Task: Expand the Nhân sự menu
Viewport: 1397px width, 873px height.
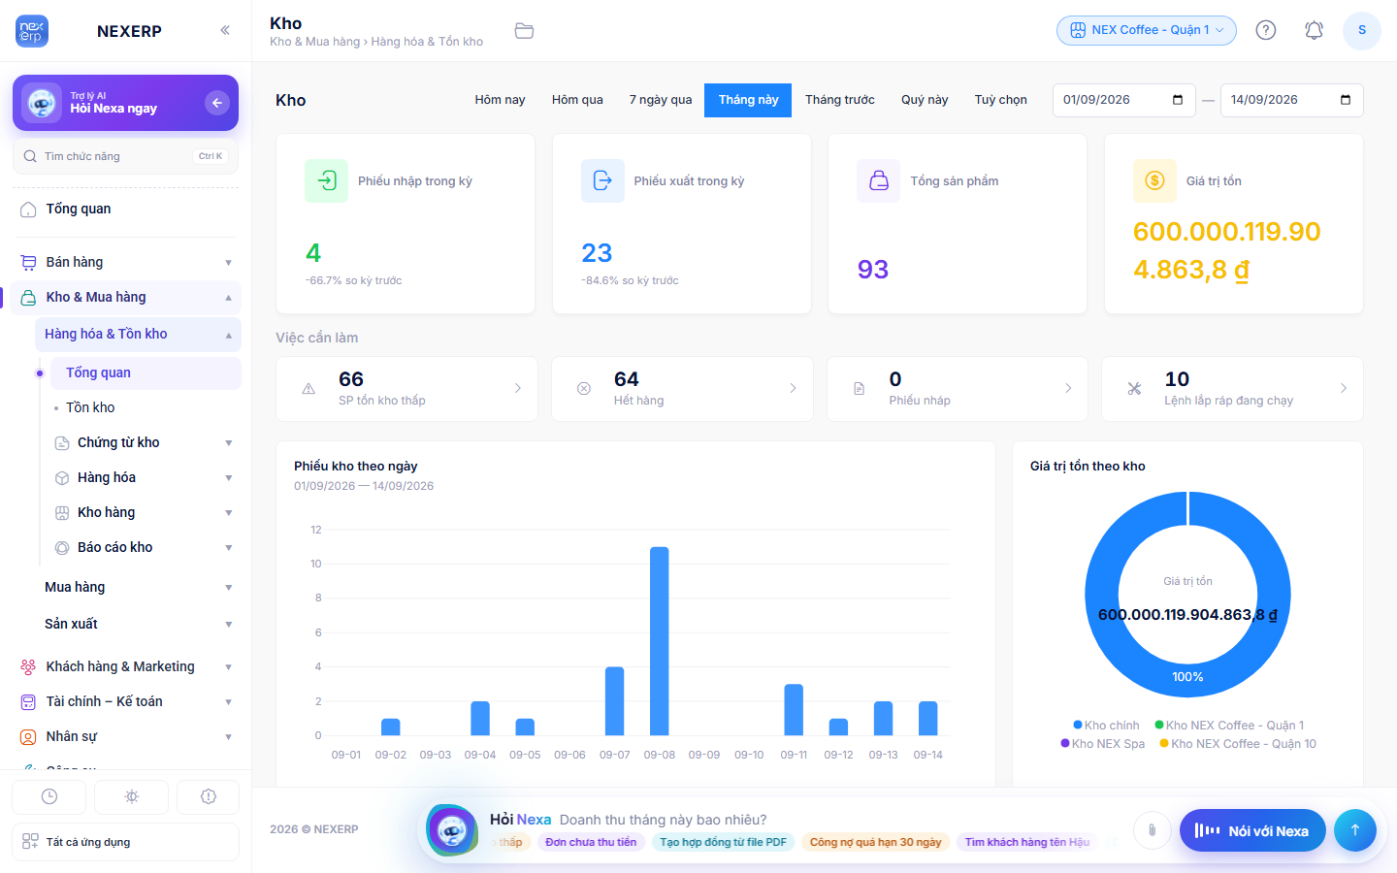Action: pos(229,737)
